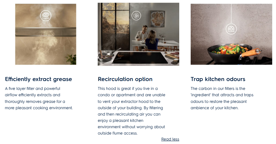Image resolution: width=276 pixels, height=144 pixels.
Task: Click the Recirculation option heading
Action: click(125, 79)
